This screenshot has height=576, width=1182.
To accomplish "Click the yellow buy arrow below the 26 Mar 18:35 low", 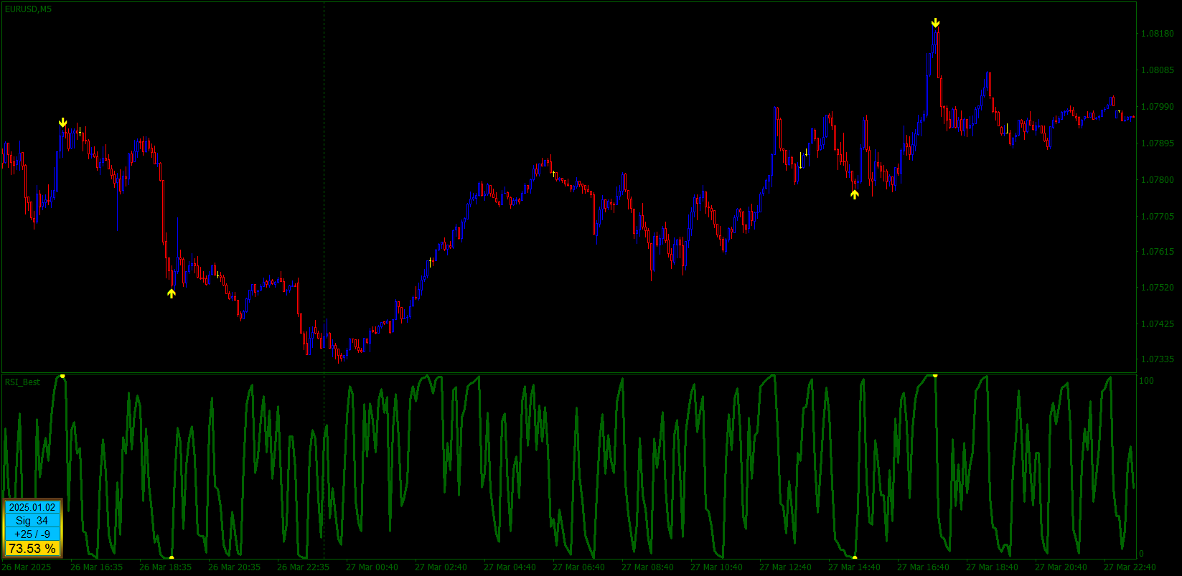I will click(171, 293).
